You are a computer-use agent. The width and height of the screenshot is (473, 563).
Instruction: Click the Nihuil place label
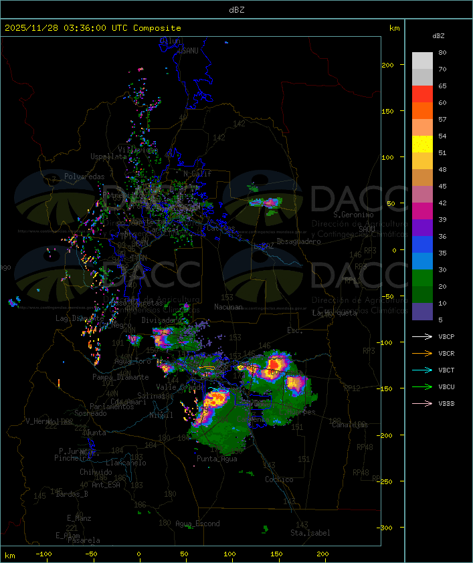(161, 415)
